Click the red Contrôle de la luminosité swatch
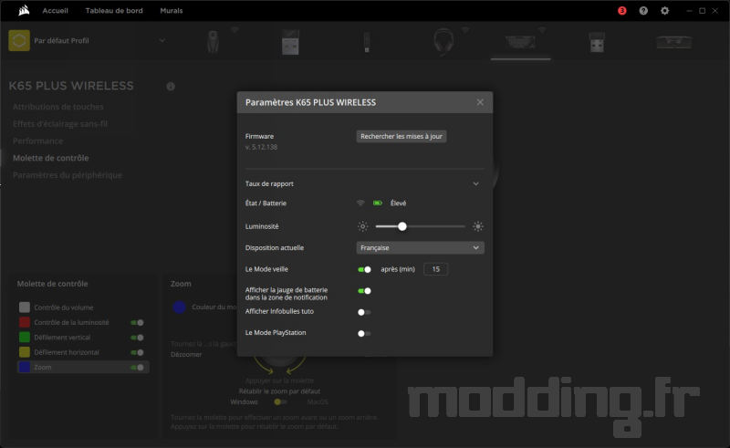This screenshot has height=448, width=730. pyautogui.click(x=25, y=322)
